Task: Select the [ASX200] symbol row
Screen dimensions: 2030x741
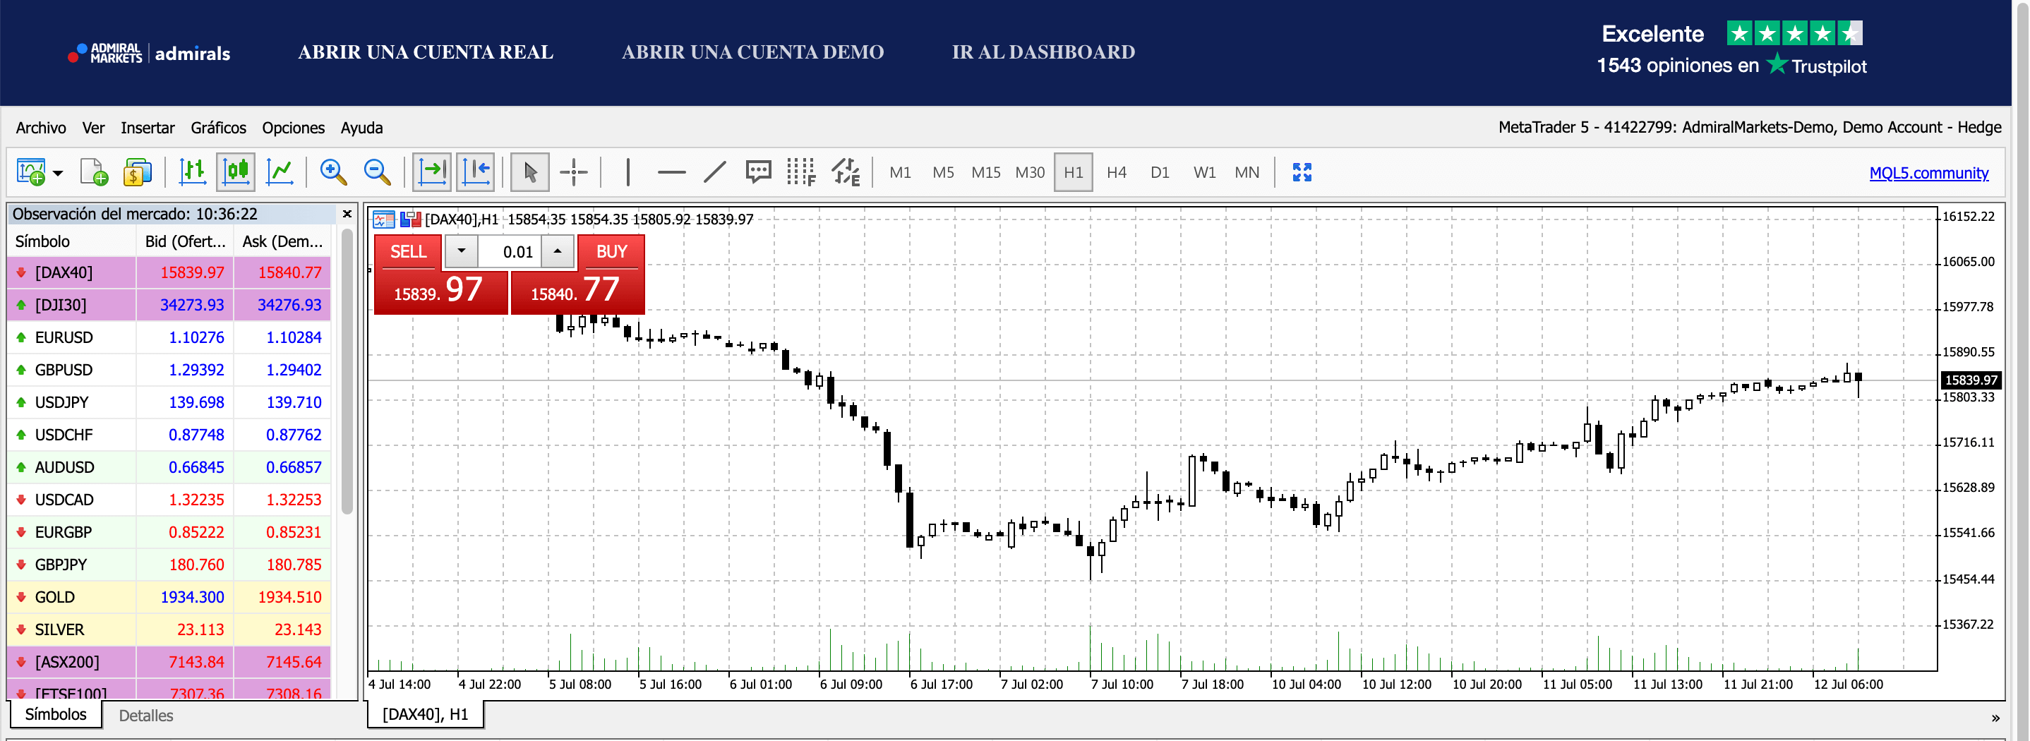Action: pos(169,662)
